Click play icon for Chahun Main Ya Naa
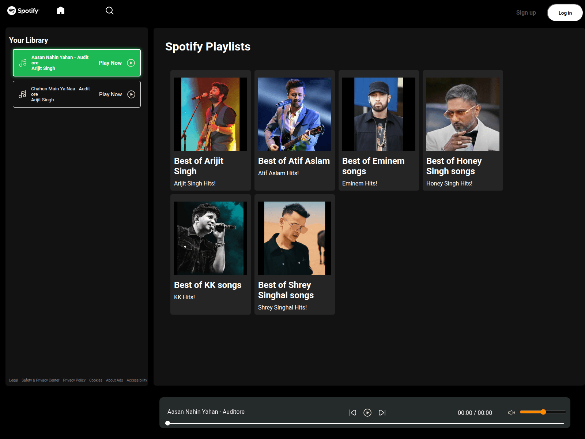This screenshot has height=439, width=585. [x=131, y=94]
